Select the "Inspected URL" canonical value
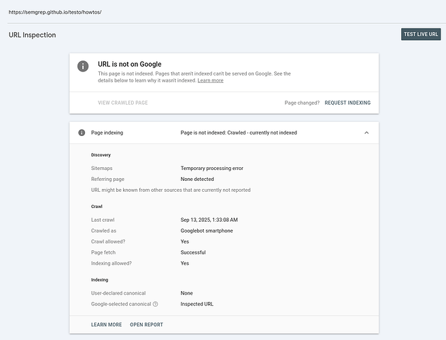The width and height of the screenshot is (446, 340). click(x=196, y=304)
